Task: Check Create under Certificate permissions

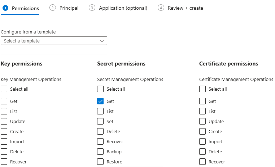Action: coord(202,132)
